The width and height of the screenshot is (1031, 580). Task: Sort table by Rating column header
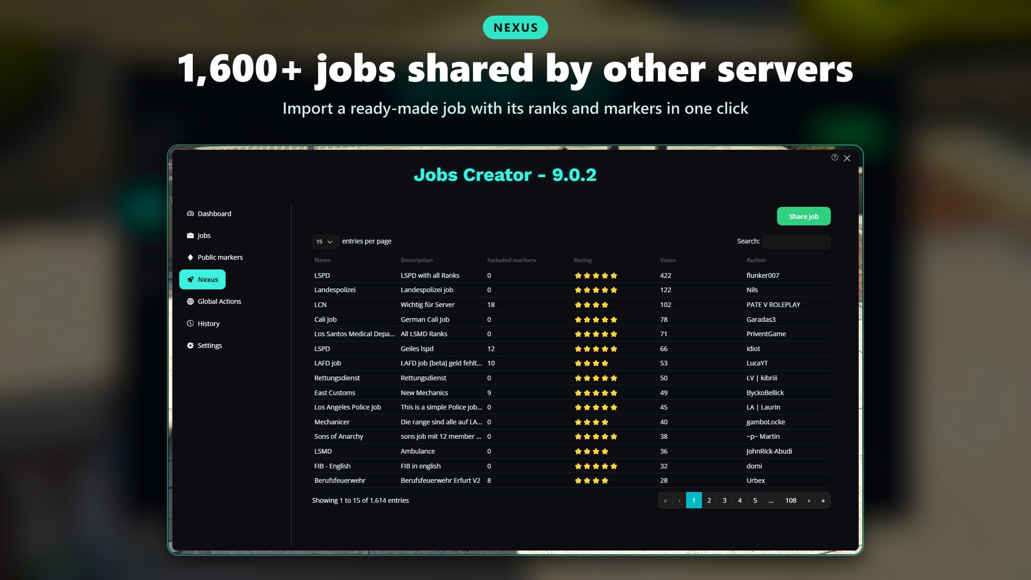pos(583,260)
